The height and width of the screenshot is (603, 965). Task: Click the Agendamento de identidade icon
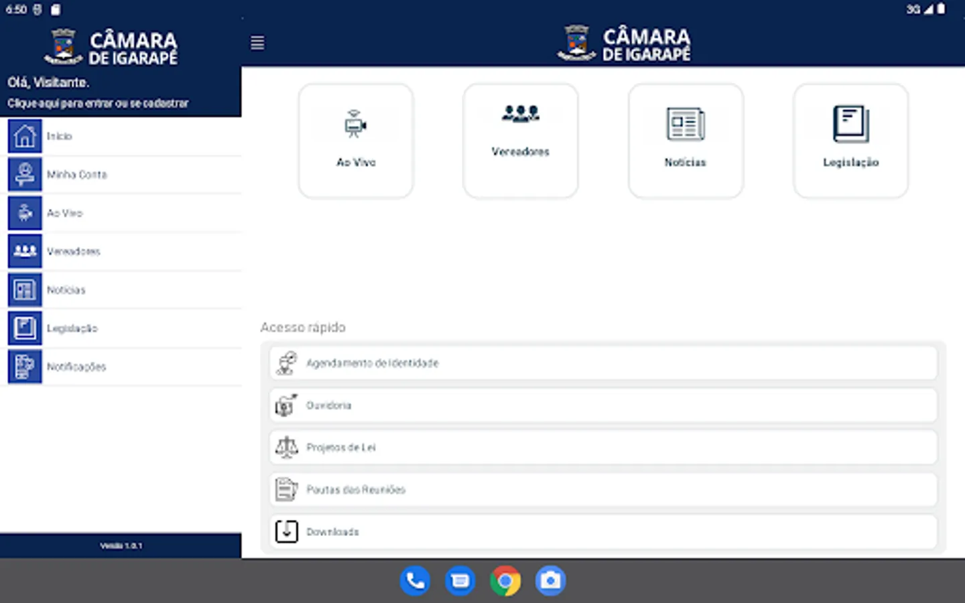pyautogui.click(x=286, y=363)
